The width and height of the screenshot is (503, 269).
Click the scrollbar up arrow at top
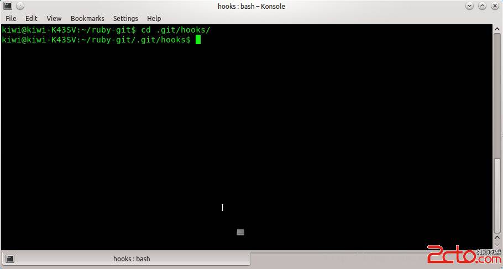point(497,29)
